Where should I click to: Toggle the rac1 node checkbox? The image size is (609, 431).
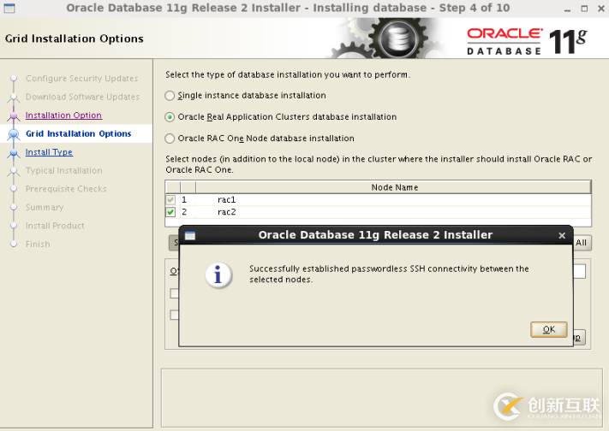coord(170,200)
